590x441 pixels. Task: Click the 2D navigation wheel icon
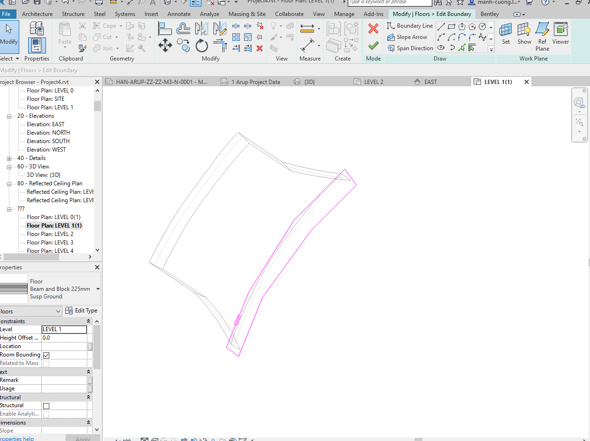click(579, 103)
